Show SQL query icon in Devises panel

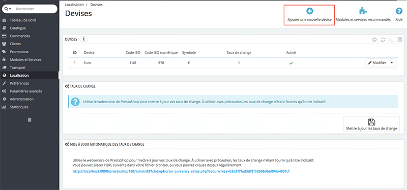point(391,40)
